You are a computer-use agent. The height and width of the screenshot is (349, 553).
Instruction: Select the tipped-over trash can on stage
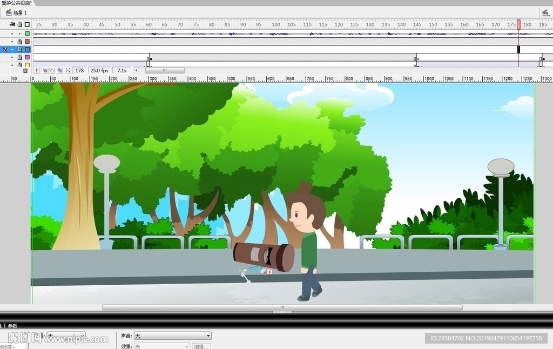pyautogui.click(x=264, y=257)
